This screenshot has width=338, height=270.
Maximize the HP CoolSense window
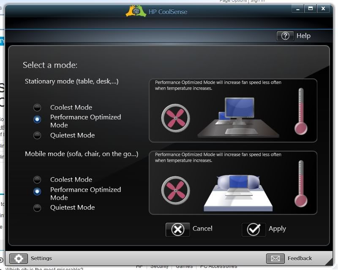click(311, 8)
